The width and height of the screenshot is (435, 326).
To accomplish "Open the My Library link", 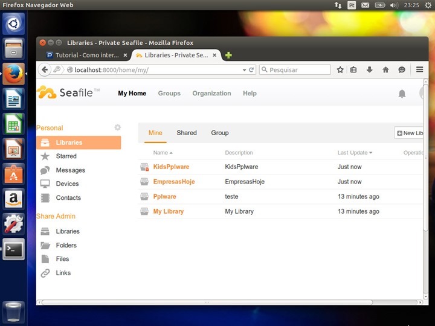I will (169, 211).
